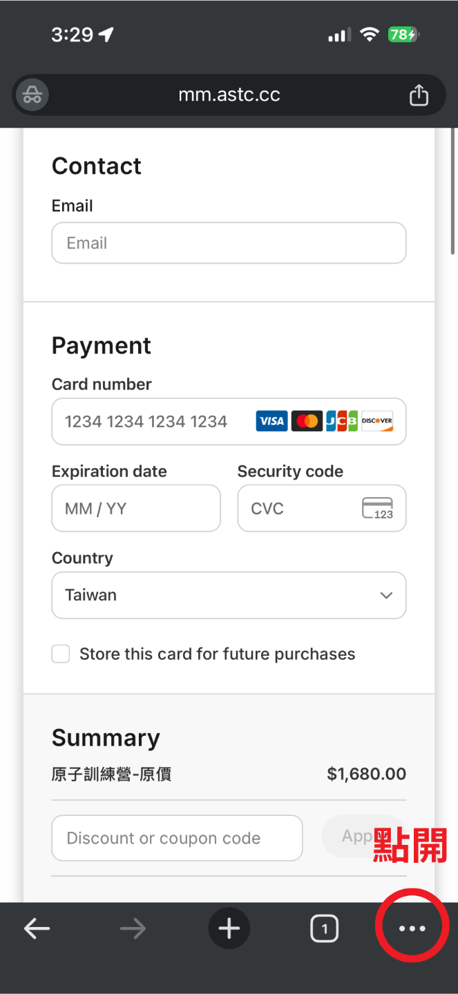Image resolution: width=458 pixels, height=994 pixels.
Task: Open the three-dot browser menu
Action: coord(412,929)
